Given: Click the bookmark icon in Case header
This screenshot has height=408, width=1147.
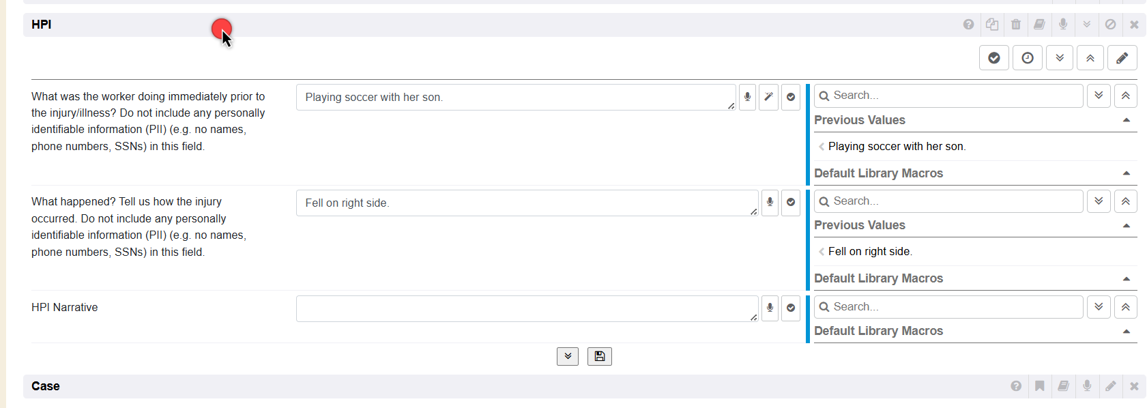Looking at the screenshot, I should (1039, 386).
